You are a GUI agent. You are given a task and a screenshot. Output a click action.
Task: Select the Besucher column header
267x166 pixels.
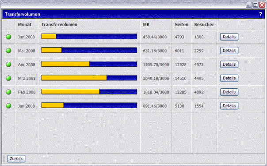204,24
